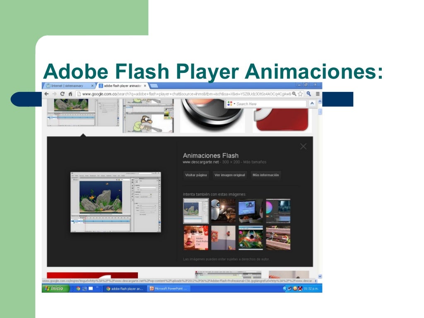The height and width of the screenshot is (318, 424).
Task: Open the www.descargarte.net link
Action: click(201, 162)
